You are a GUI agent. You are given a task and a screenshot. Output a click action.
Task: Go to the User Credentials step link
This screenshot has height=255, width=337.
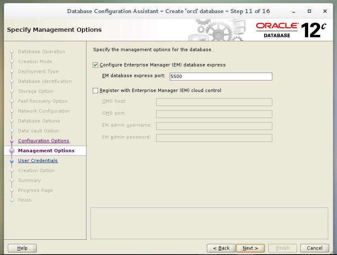tap(38, 161)
